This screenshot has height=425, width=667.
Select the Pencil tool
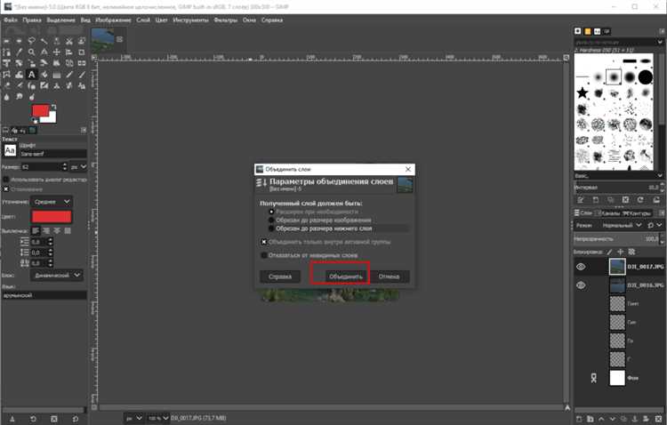pyautogui.click(x=68, y=75)
